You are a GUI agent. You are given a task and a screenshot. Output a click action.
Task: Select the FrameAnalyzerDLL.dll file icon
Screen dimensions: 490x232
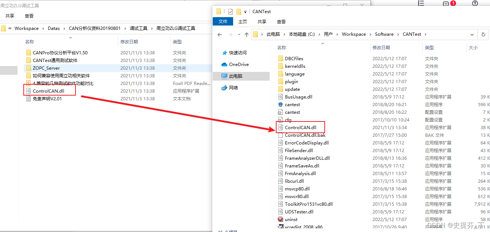point(280,158)
